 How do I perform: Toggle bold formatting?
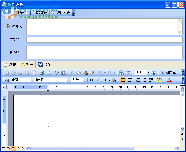pyautogui.click(x=91, y=80)
